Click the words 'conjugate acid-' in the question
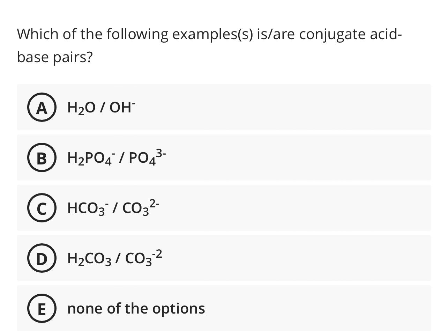Viewport: 448px width, 331px height. tap(350, 34)
